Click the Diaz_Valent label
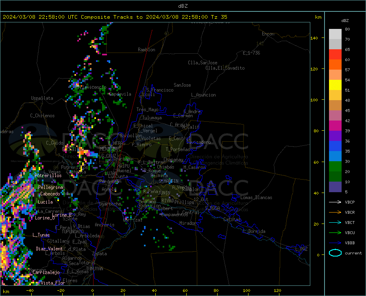 (49, 249)
